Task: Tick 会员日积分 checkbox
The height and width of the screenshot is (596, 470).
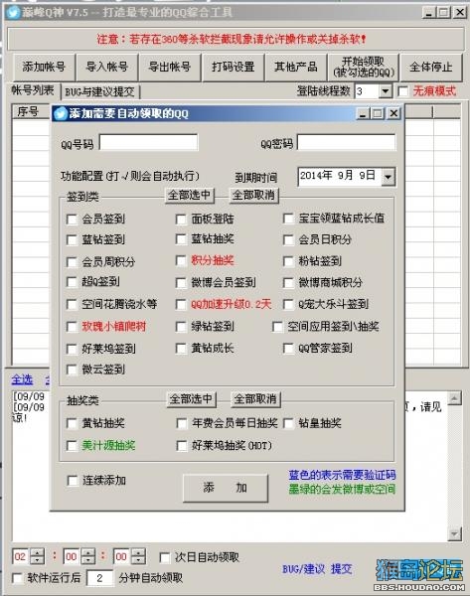Action: tap(288, 239)
